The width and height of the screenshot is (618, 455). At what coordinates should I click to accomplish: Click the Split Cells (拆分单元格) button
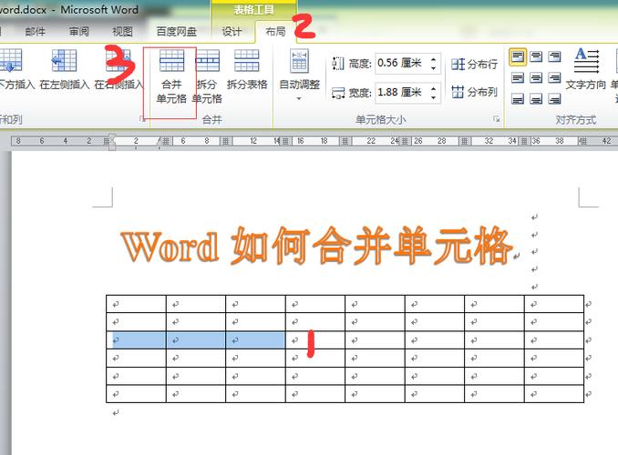pos(207,77)
